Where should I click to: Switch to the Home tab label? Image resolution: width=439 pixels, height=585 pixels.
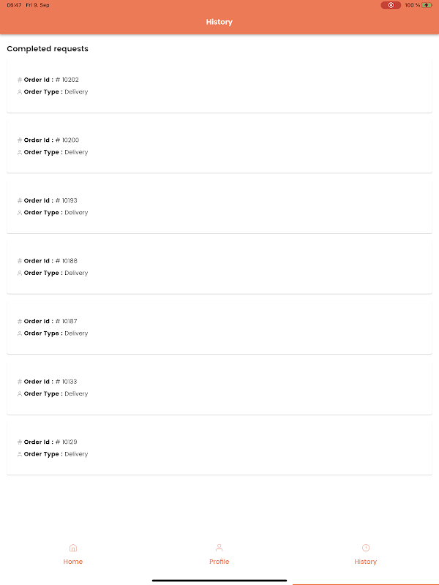coord(73,562)
